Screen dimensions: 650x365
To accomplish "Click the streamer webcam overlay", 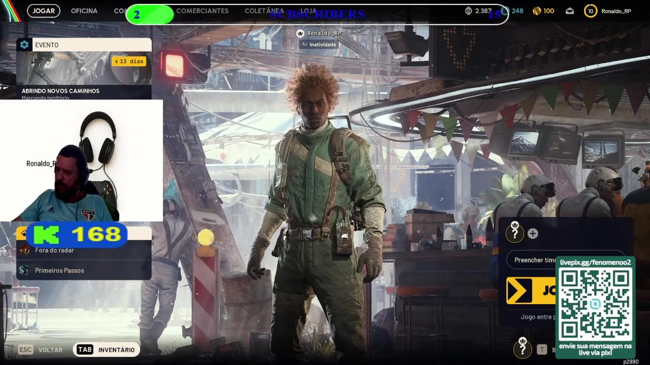I will [81, 160].
